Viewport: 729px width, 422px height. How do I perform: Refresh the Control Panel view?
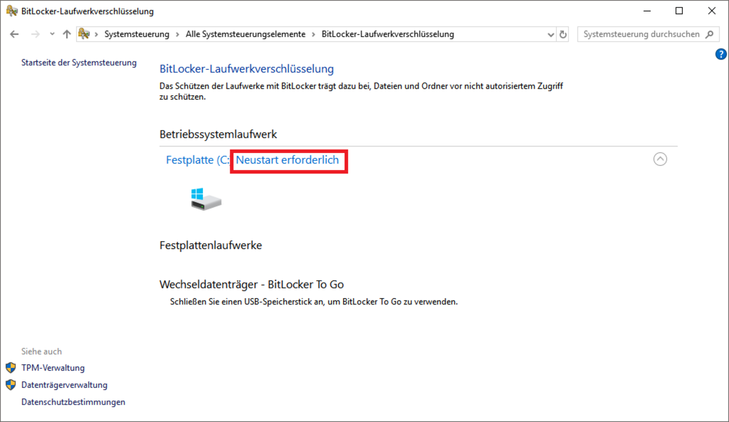click(x=563, y=35)
